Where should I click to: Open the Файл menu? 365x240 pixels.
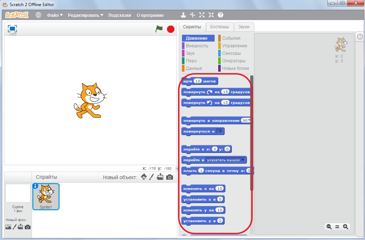click(55, 15)
